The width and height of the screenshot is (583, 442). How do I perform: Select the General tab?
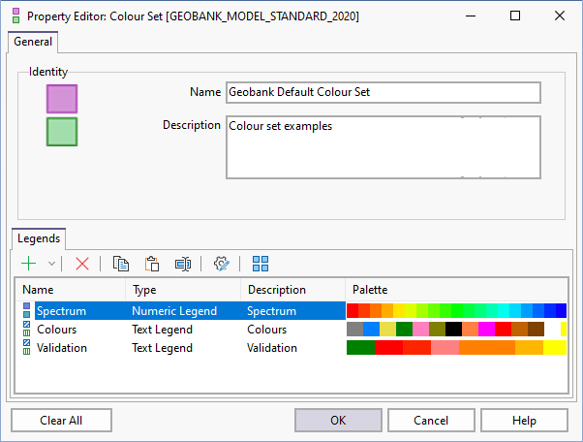(33, 42)
